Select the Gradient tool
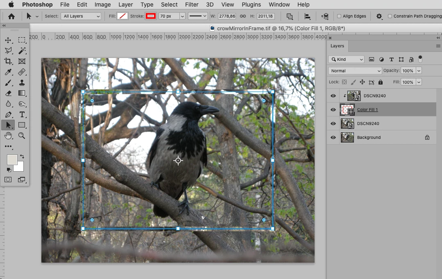The width and height of the screenshot is (442, 279). coord(22,93)
